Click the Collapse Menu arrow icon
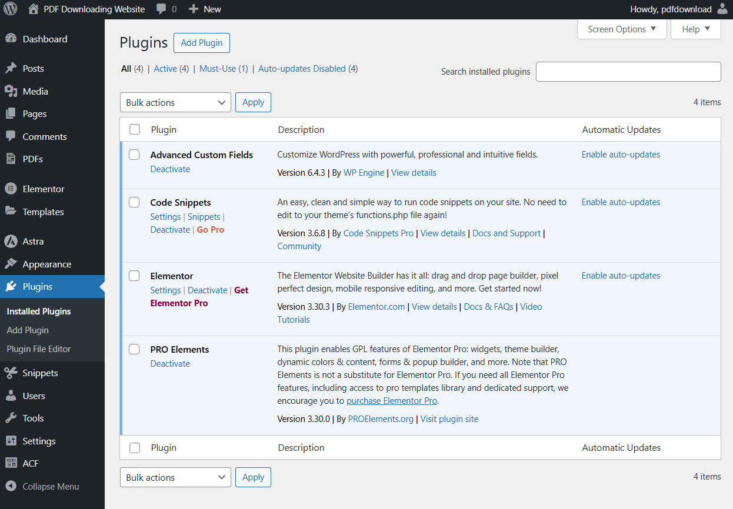 click(11, 486)
